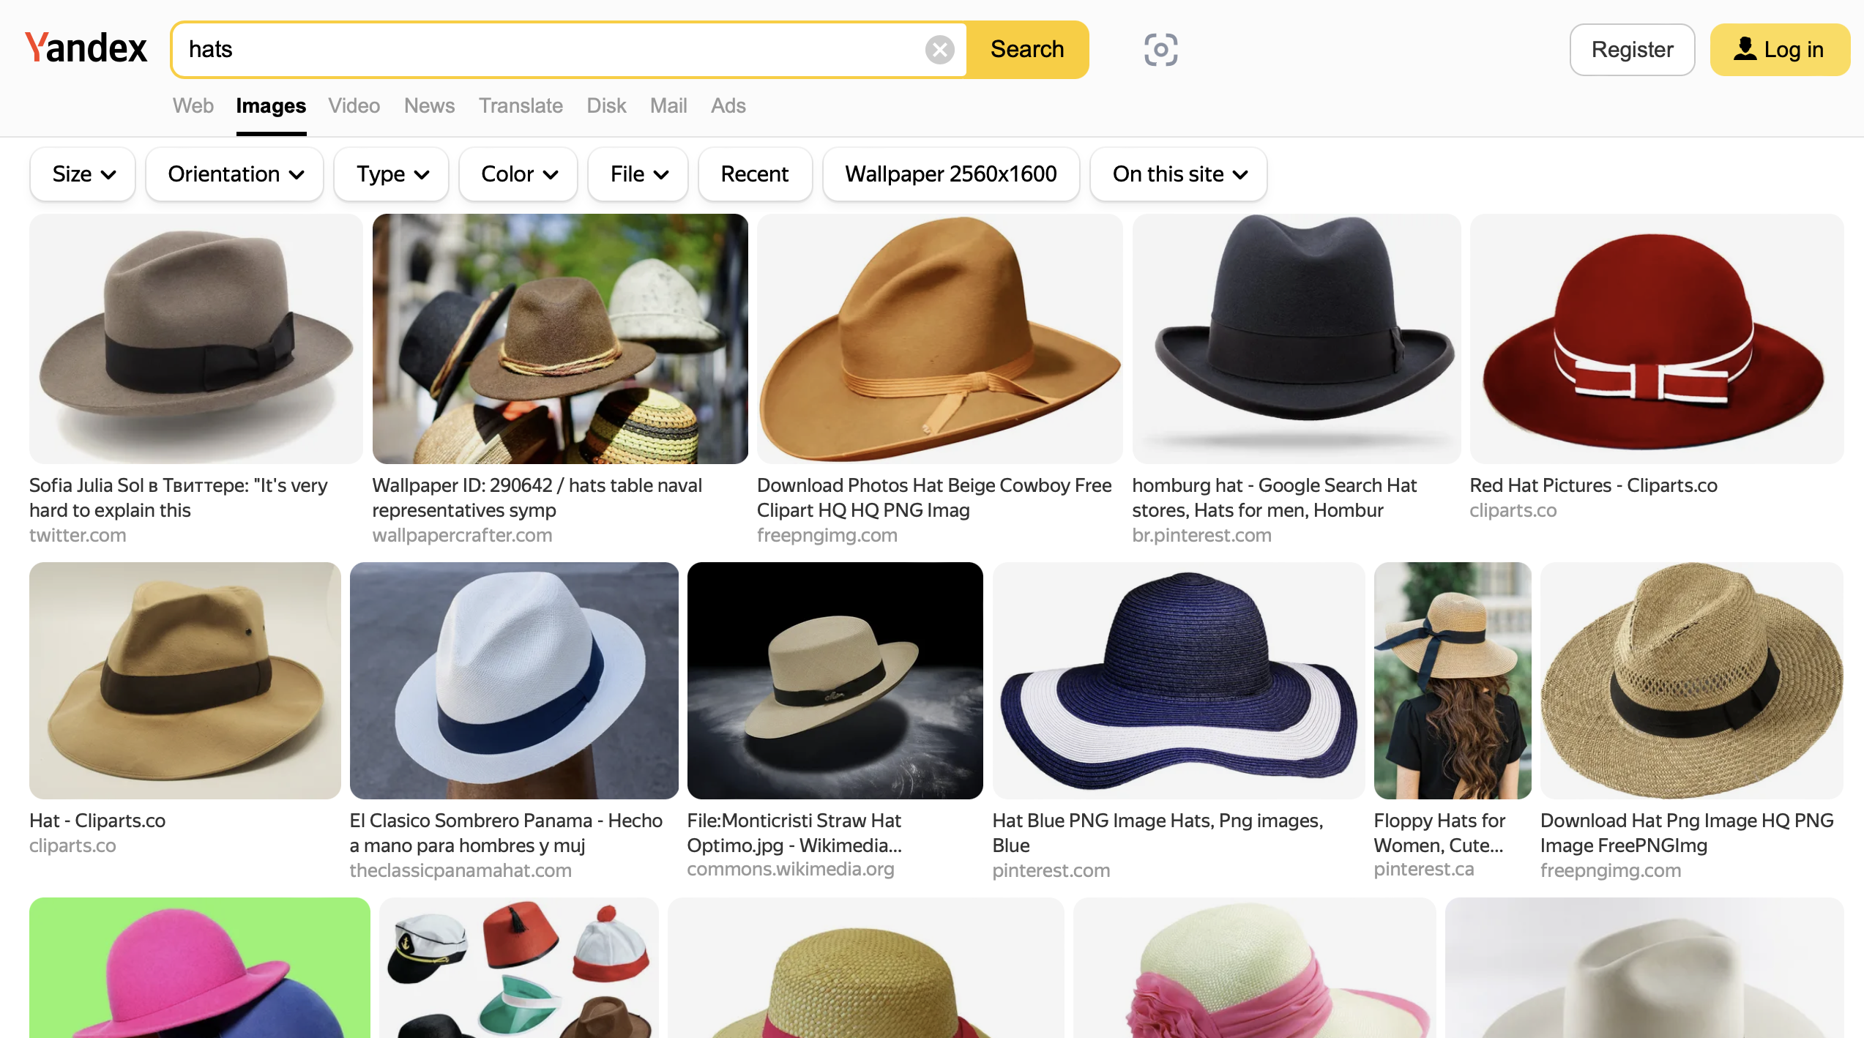The height and width of the screenshot is (1038, 1864).
Task: Open the white cowboy hat thumbnail
Action: (1644, 968)
